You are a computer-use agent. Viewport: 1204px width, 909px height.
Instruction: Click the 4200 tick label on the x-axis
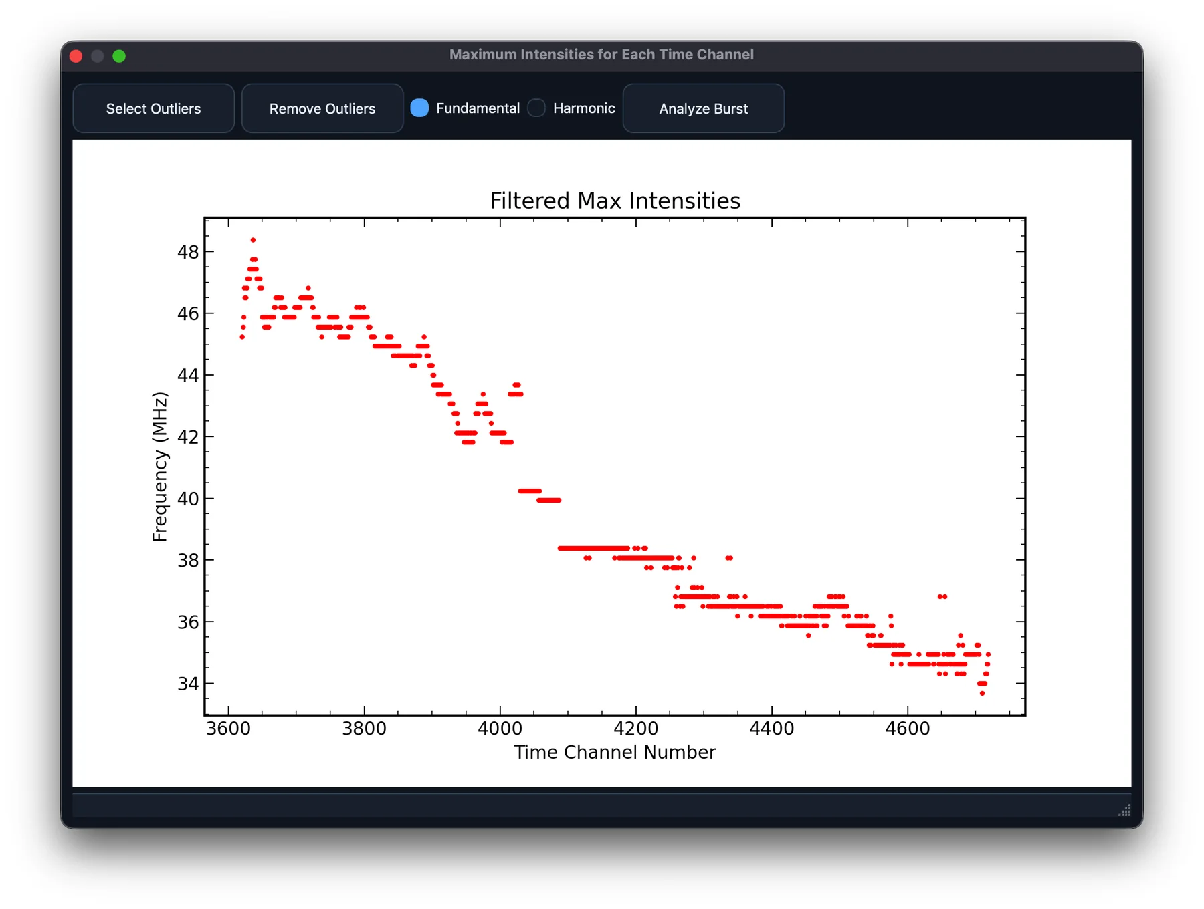635,728
